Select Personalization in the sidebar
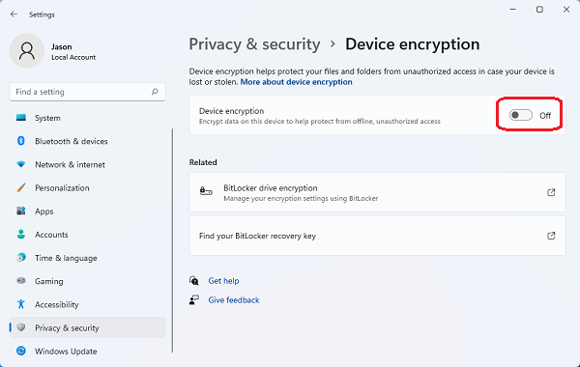The image size is (580, 367). (x=87, y=187)
